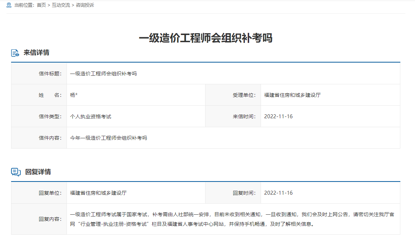Screen dimensions: 415x239
Task: Click the 回复单位 label
Action: (50, 193)
